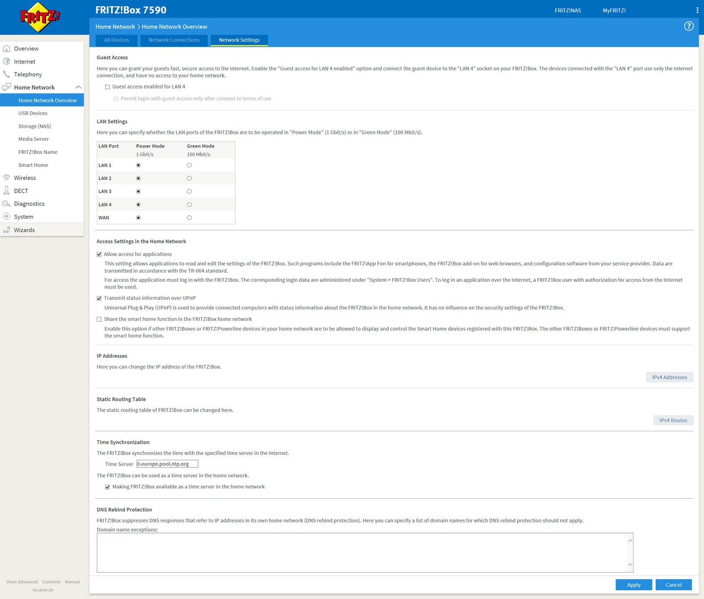Click the IPv4 Routes button
The image size is (704, 599).
(x=673, y=420)
